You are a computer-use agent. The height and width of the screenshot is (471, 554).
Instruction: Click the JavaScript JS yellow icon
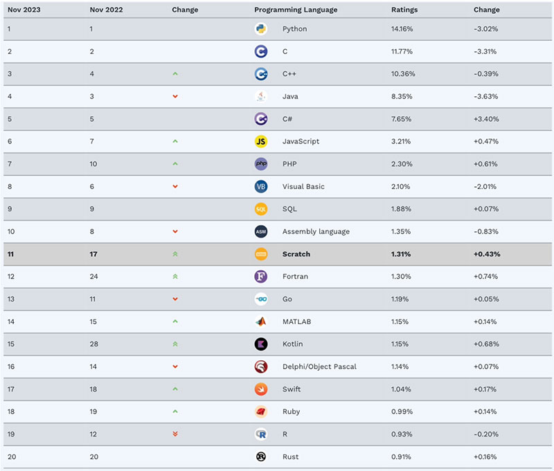[261, 141]
